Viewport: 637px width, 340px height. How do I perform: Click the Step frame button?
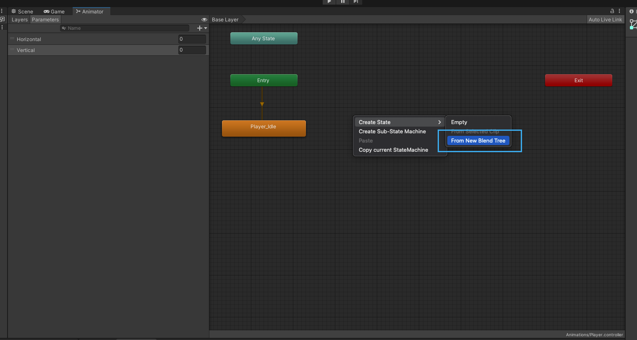pyautogui.click(x=356, y=2)
